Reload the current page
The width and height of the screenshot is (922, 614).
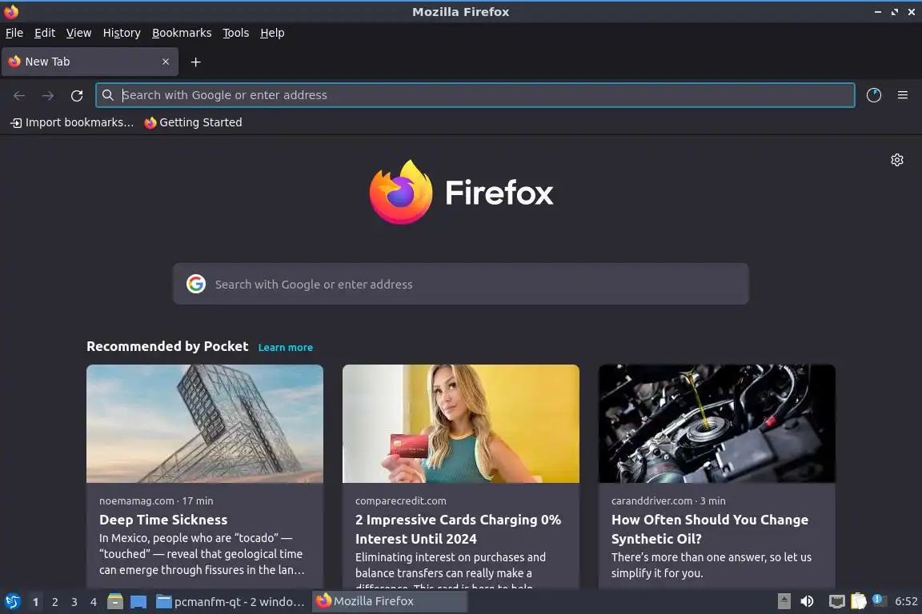pos(77,95)
